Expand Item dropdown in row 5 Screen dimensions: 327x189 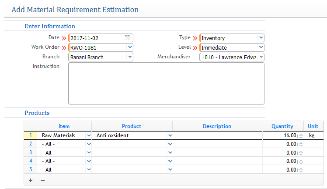tap(89, 170)
